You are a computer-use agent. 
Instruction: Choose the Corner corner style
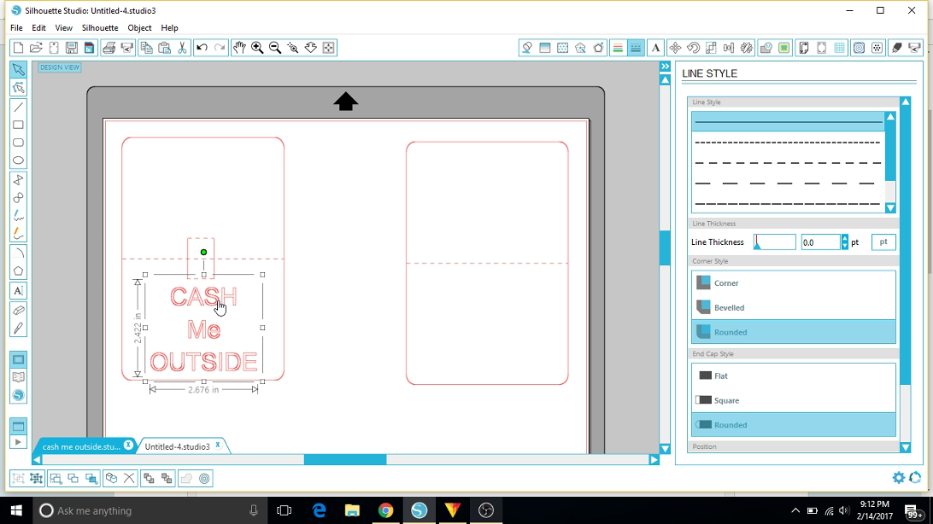tap(793, 282)
